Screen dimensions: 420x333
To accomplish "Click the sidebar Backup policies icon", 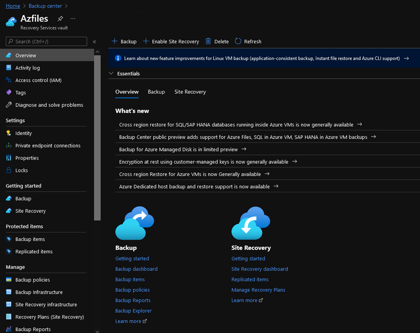I will point(9,280).
